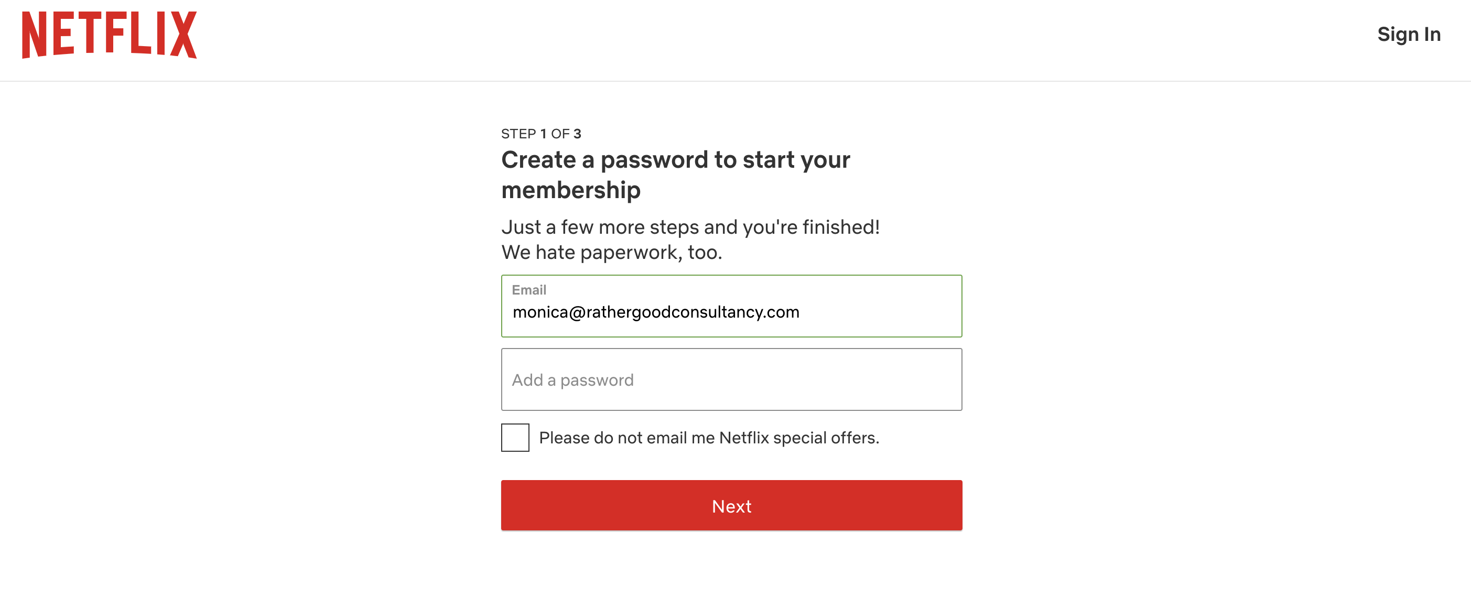The height and width of the screenshot is (609, 1471).
Task: Click the 'We hate paperwork, too.' line
Action: click(x=611, y=252)
